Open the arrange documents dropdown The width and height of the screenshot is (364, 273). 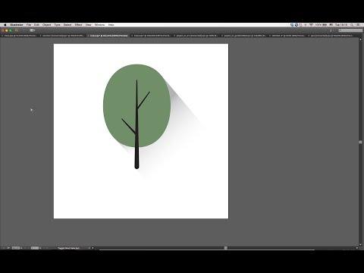[32, 30]
